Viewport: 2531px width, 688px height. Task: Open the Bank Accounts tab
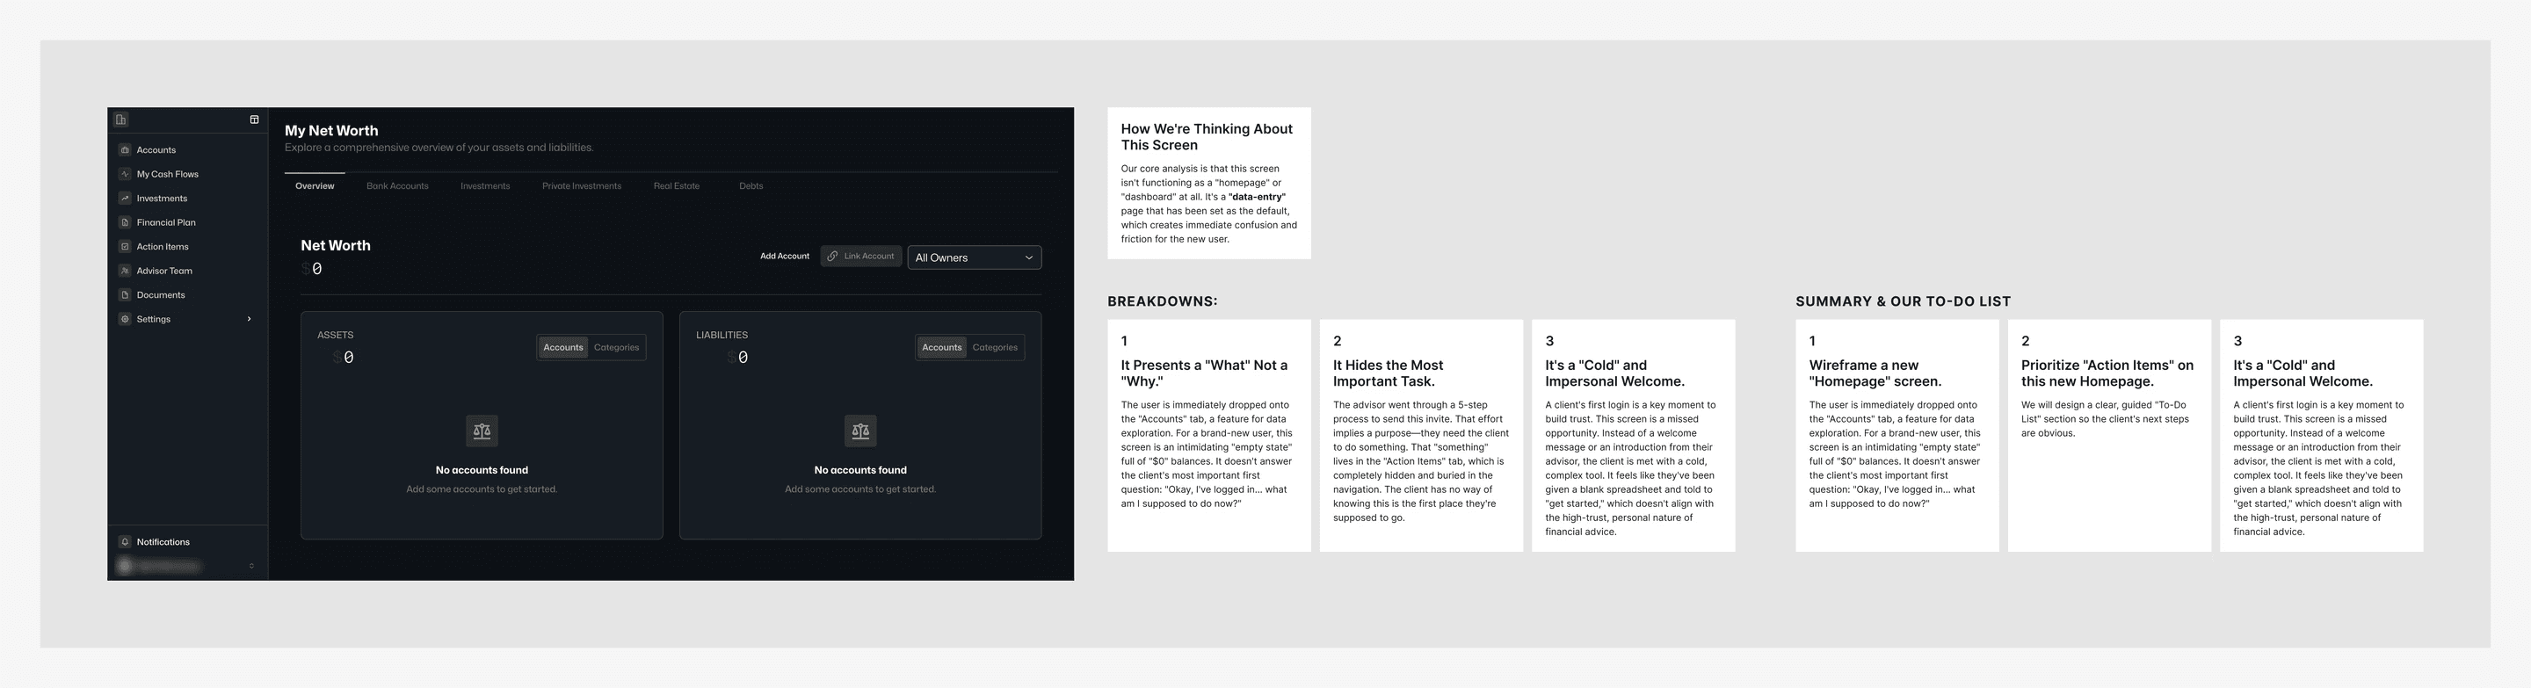397,185
